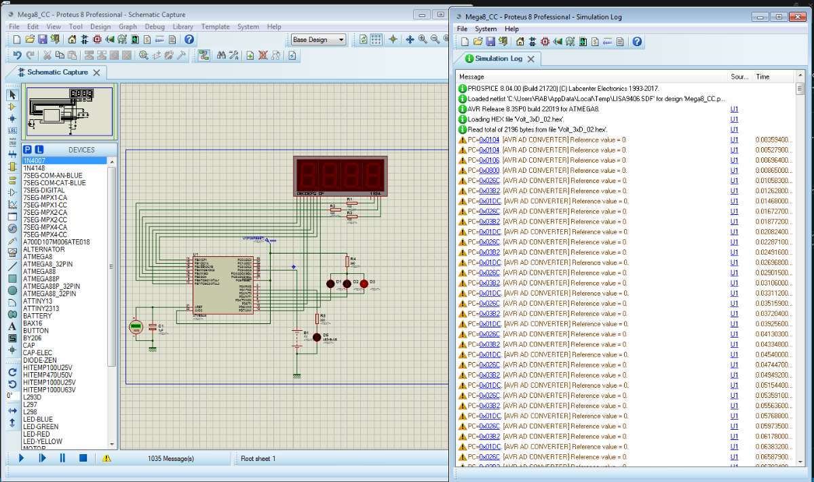Click Save icon in Simulation Log toolbar
This screenshot has height=482, width=814.
490,42
